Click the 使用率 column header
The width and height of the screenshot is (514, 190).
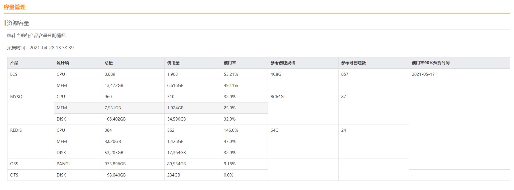[x=230, y=63]
